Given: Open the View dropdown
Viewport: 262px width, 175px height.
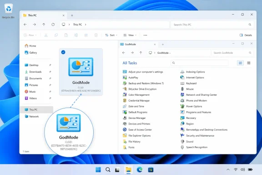Looking at the screenshot, I should pos(130,35).
